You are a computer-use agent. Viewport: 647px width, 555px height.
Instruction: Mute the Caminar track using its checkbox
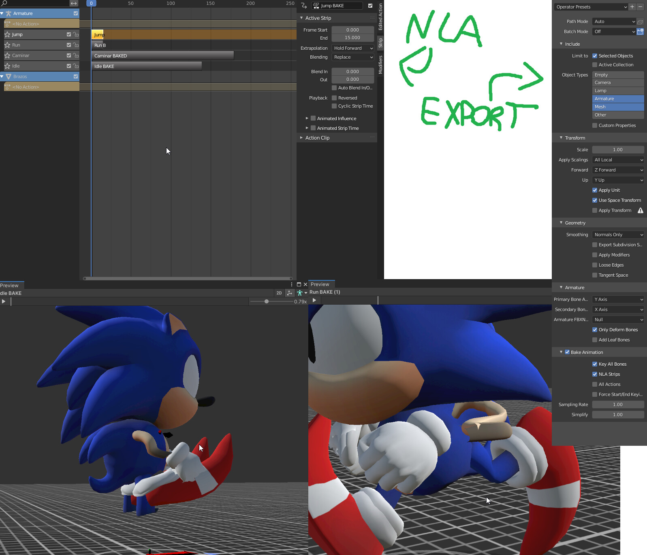[69, 55]
